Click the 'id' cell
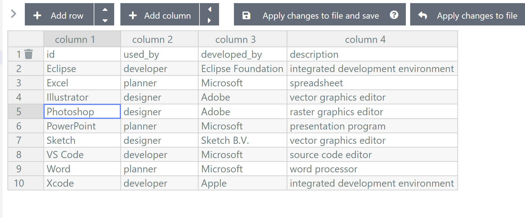525x218 pixels. click(82, 54)
